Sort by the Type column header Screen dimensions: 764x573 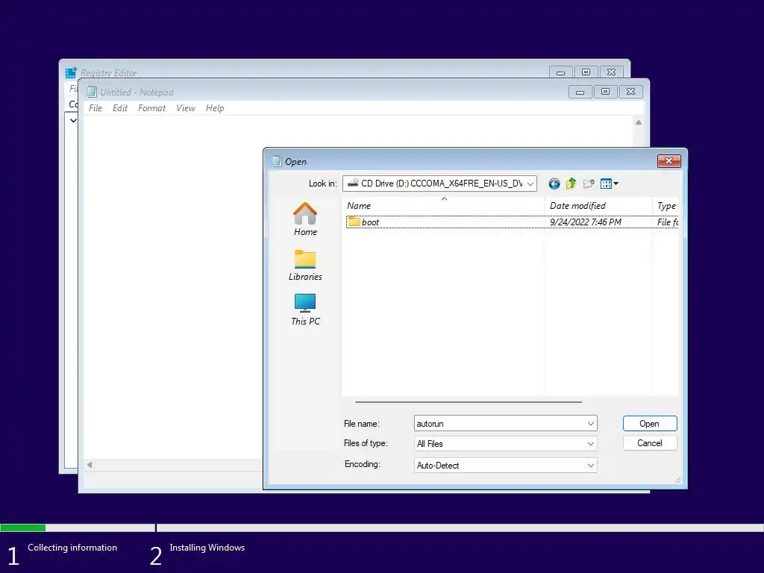[666, 206]
